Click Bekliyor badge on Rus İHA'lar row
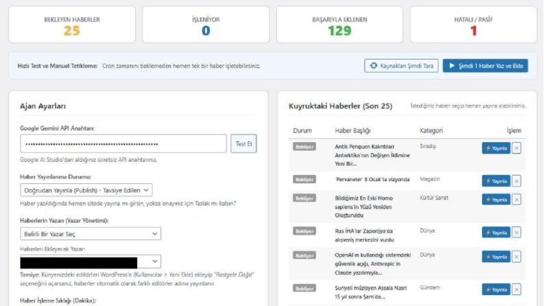This screenshot has height=306, width=544. click(x=305, y=231)
